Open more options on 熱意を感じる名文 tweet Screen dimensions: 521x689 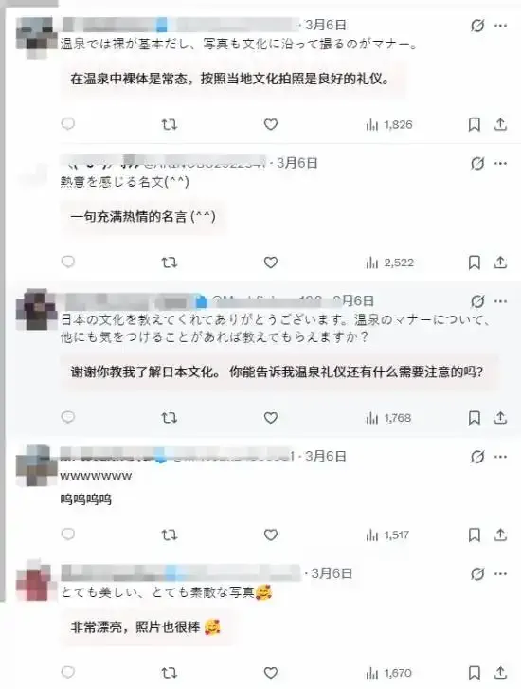coord(500,163)
